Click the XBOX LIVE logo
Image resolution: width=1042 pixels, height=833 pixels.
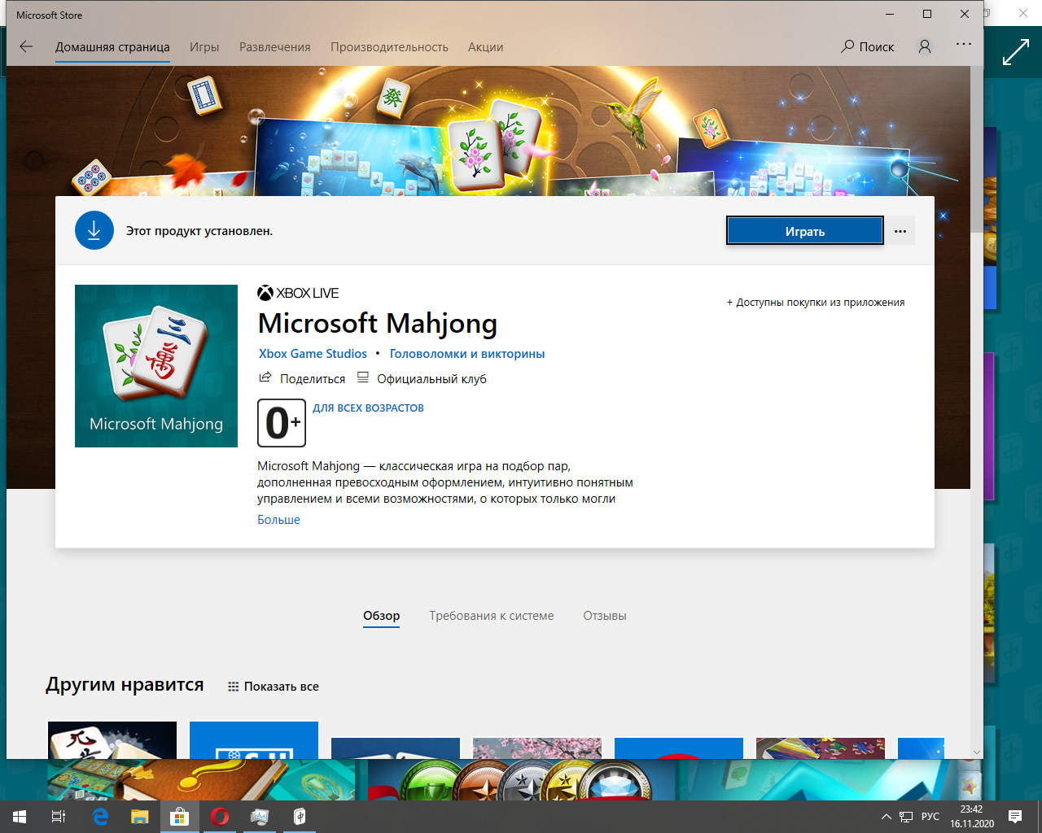pyautogui.click(x=298, y=293)
